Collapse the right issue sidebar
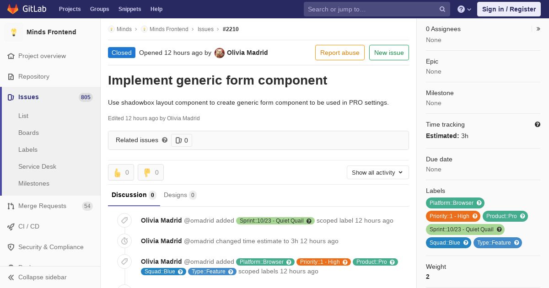This screenshot has height=288, width=549. pyautogui.click(x=538, y=29)
